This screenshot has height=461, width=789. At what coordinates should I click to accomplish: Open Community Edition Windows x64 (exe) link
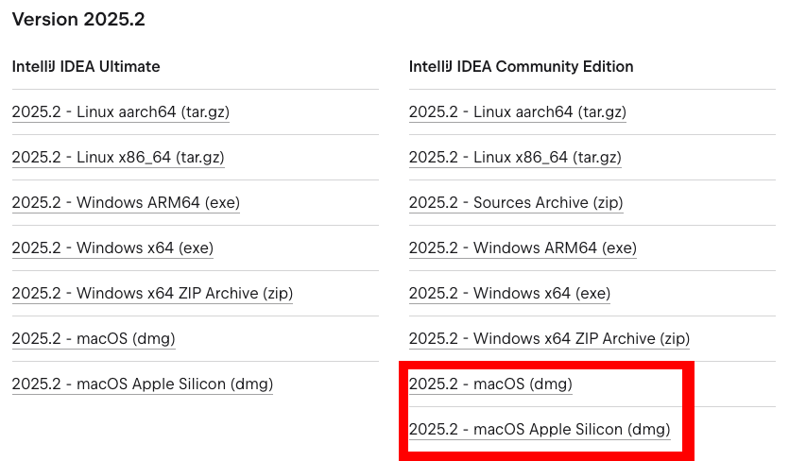(x=509, y=293)
